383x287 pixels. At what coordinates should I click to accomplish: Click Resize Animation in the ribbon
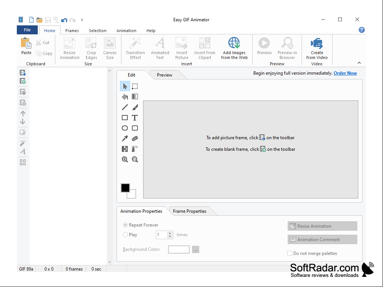tap(70, 48)
